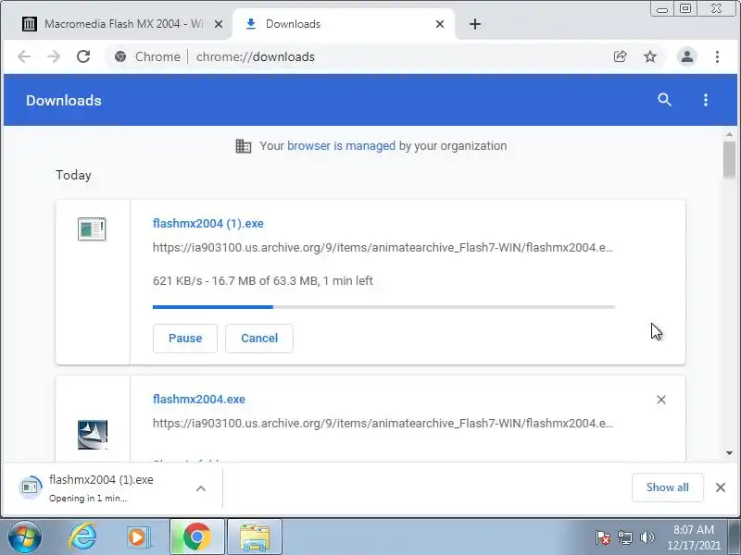The width and height of the screenshot is (741, 555).
Task: Click the source URL of flashmx2004 (1).exe
Action: click(383, 248)
